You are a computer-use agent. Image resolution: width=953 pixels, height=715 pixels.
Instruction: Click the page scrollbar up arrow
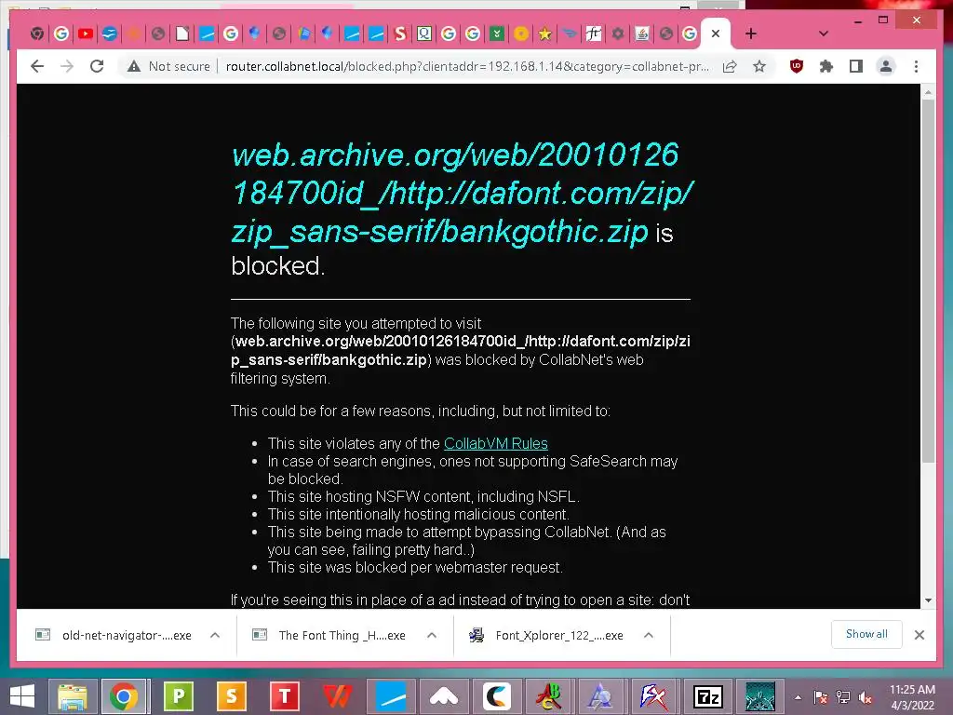(928, 92)
